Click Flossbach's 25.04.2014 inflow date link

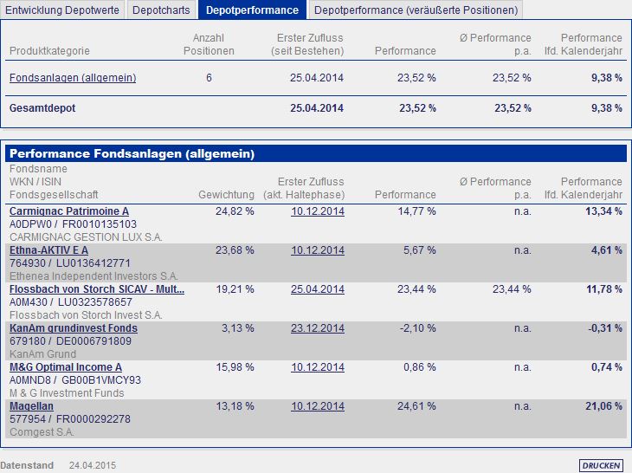(318, 289)
